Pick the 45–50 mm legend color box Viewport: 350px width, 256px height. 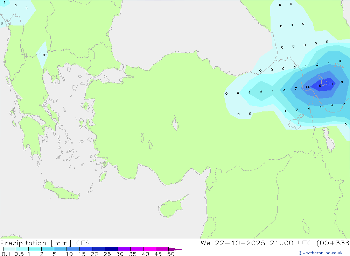[162, 249]
